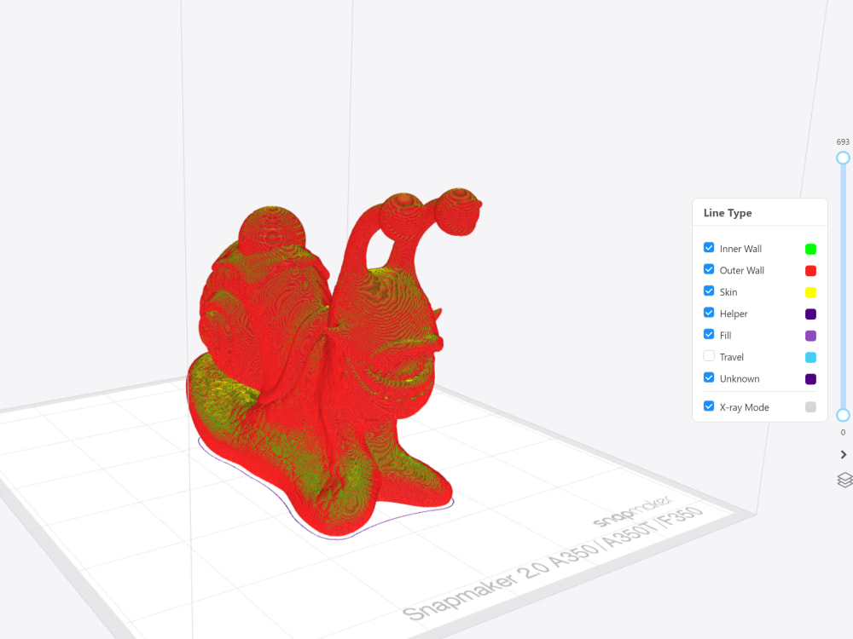853x639 pixels.
Task: Click the bottom layer slider handle at 0
Action: pyautogui.click(x=843, y=415)
